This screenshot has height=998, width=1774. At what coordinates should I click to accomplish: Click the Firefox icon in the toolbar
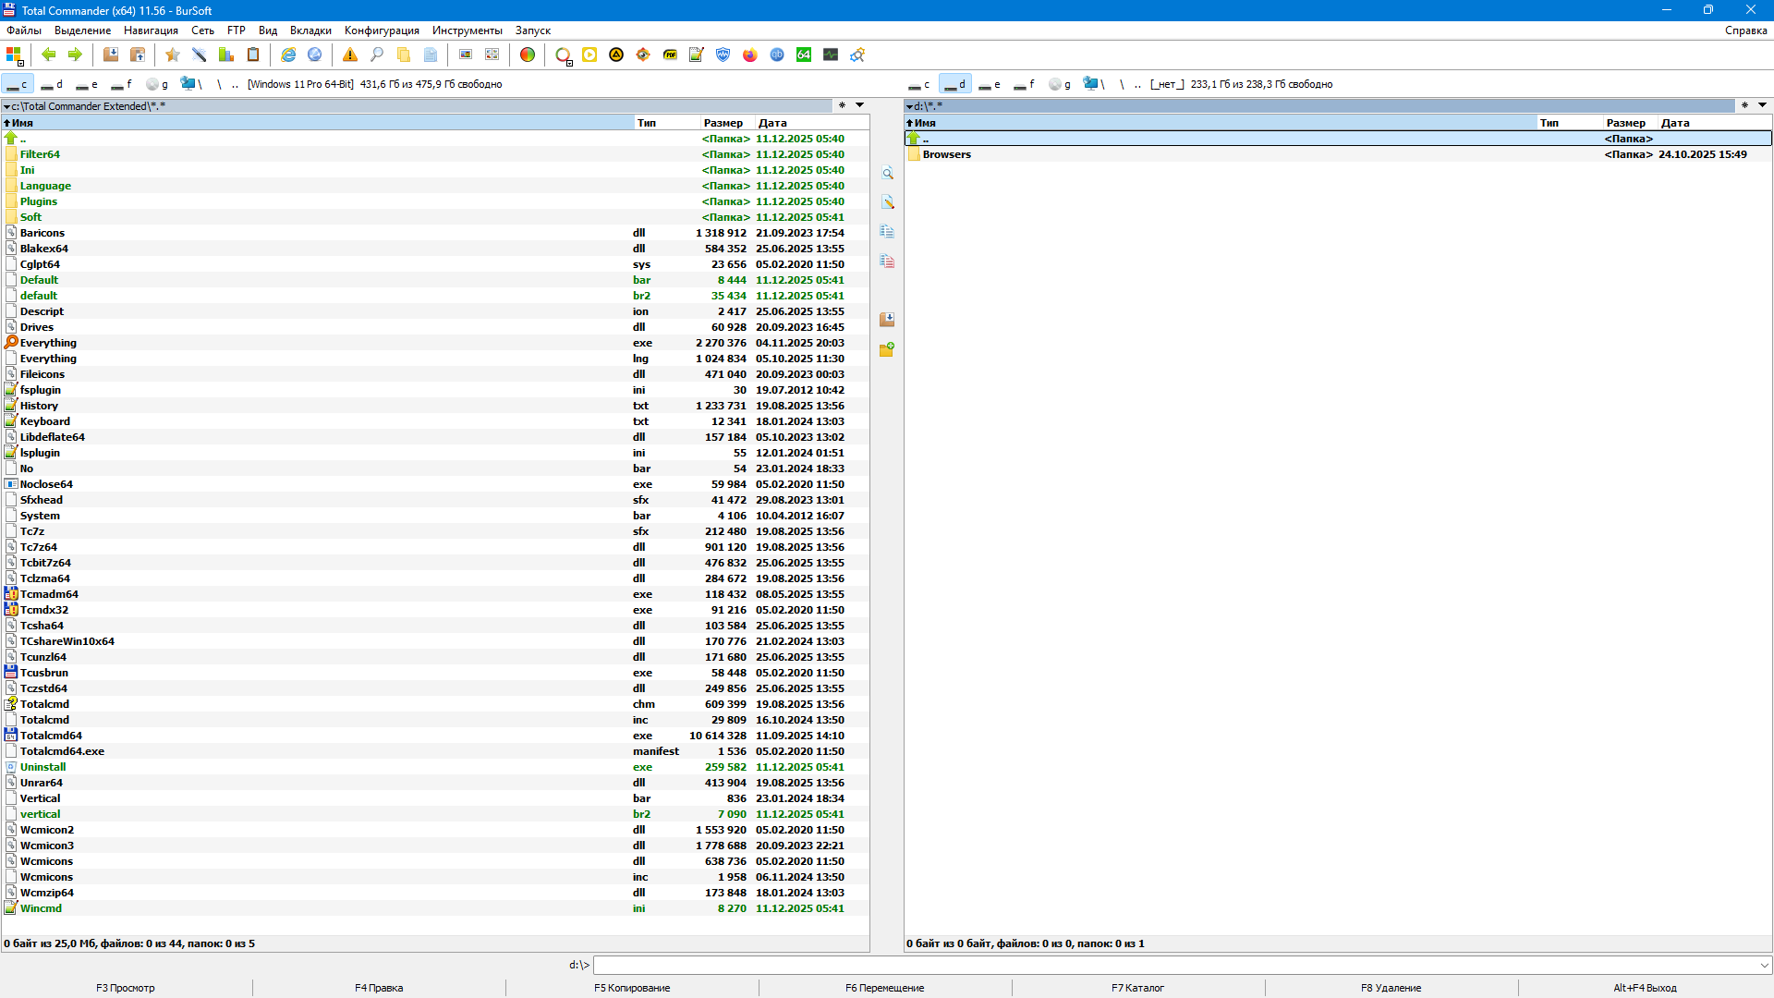(749, 55)
